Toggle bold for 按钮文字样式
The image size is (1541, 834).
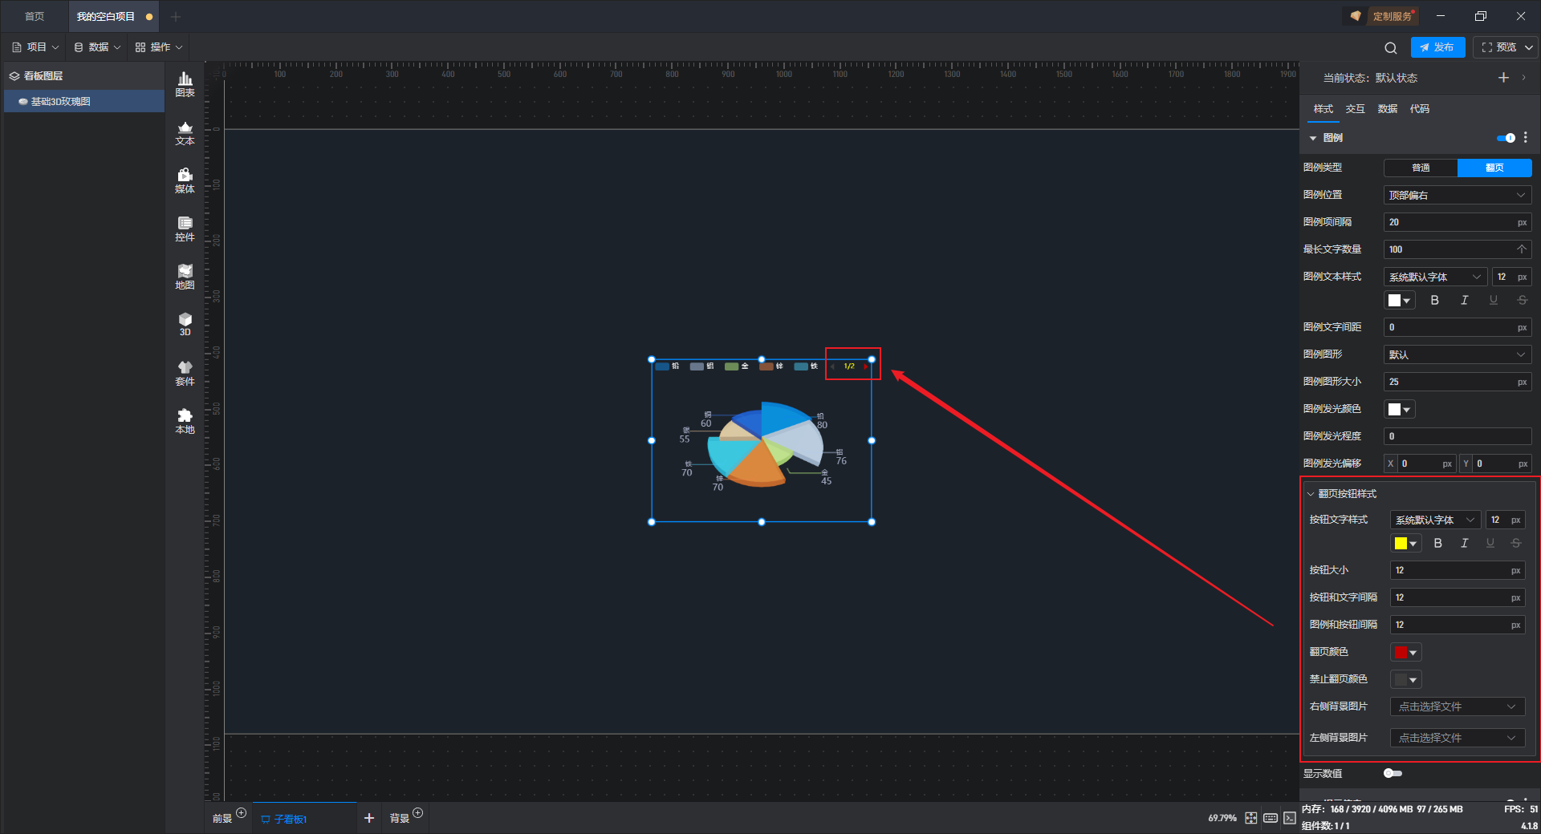(x=1438, y=543)
